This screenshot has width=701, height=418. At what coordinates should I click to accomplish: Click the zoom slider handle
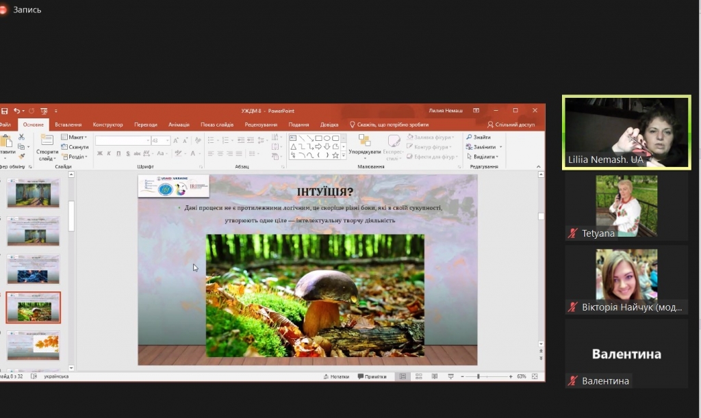[478, 376]
